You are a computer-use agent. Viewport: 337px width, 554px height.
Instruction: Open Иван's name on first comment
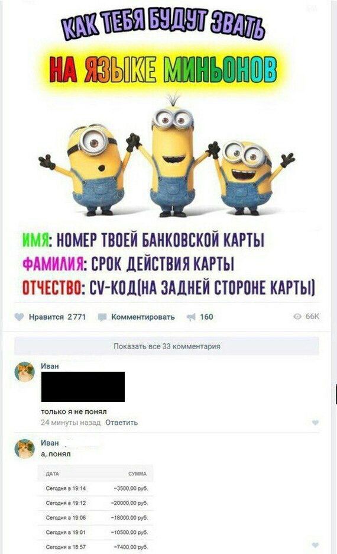[50, 366]
